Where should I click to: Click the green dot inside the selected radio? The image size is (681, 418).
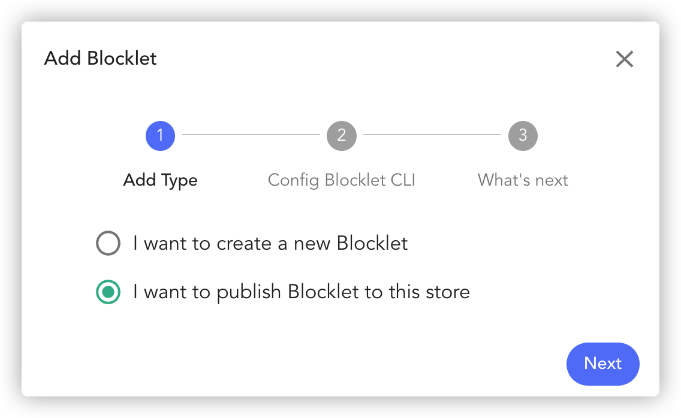click(x=108, y=292)
